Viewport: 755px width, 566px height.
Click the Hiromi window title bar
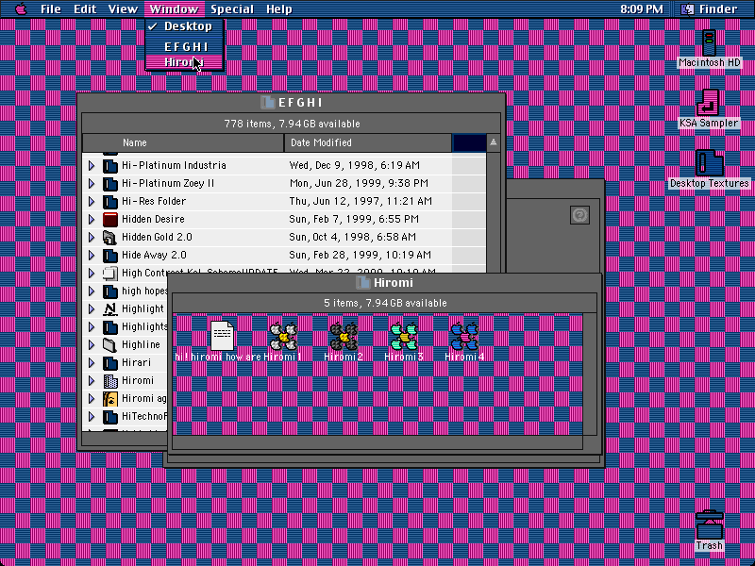click(x=385, y=282)
